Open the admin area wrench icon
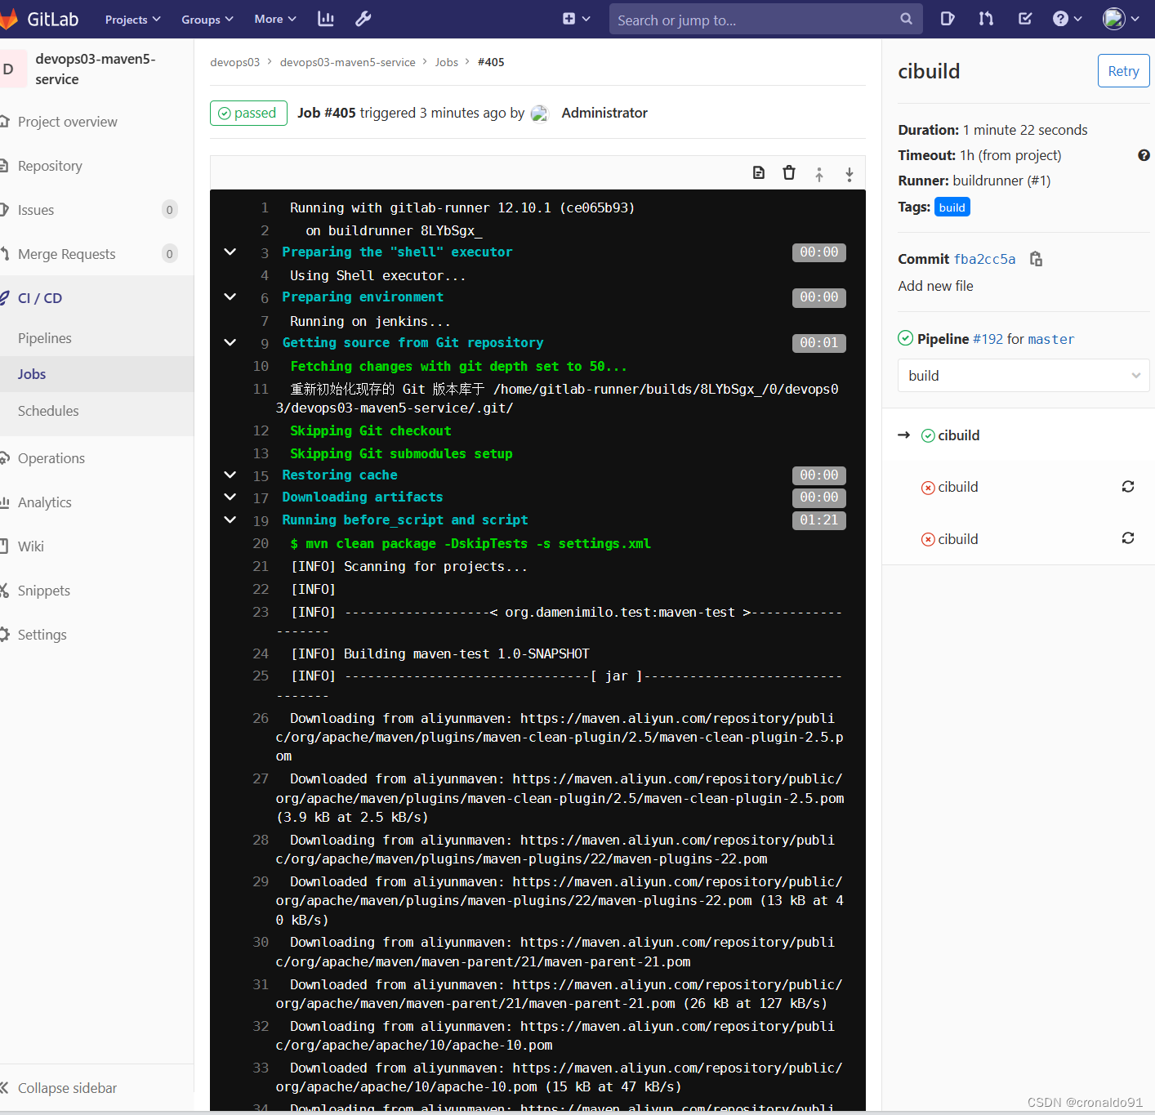The height and width of the screenshot is (1115, 1155). (363, 19)
